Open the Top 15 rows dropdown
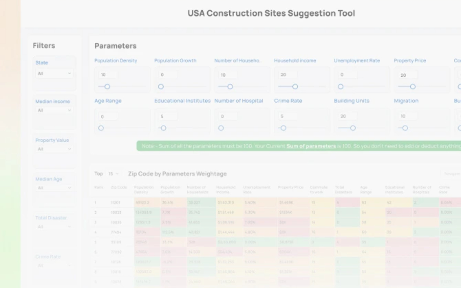This screenshot has height=288, width=461. point(113,174)
